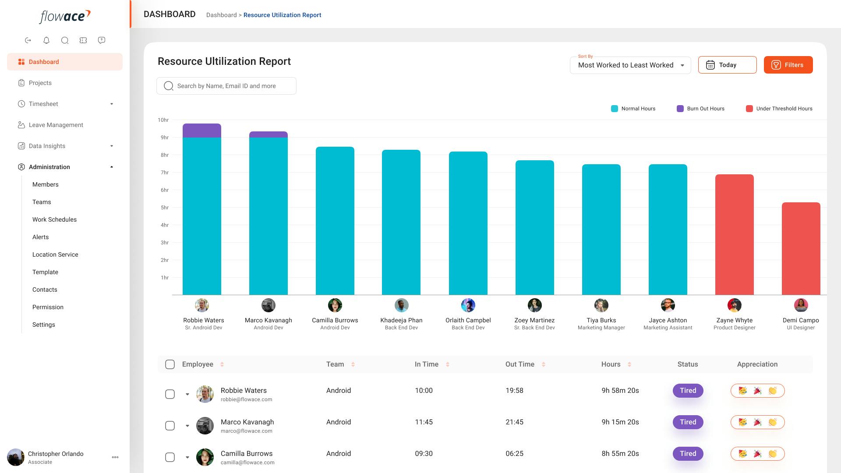Image resolution: width=841 pixels, height=473 pixels.
Task: Click the Burn Out Hours purple legend swatch
Action: pyautogui.click(x=680, y=109)
